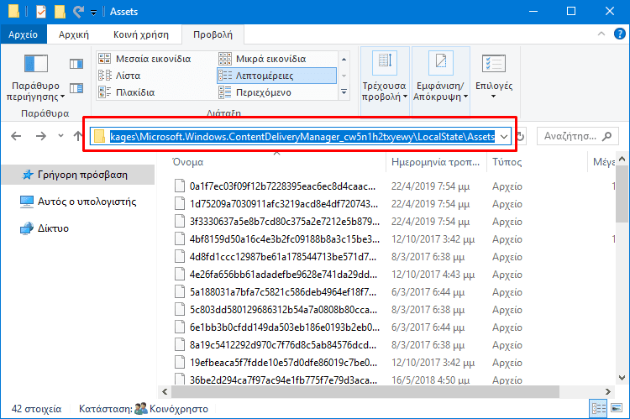Click the New folder quick access icon
The width and height of the screenshot is (630, 419).
[60, 12]
